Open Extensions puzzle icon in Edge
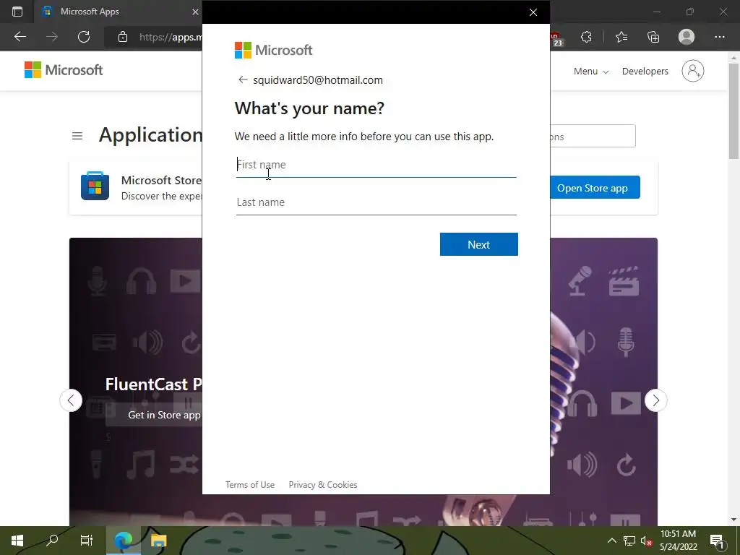This screenshot has height=555, width=740. pos(586,37)
